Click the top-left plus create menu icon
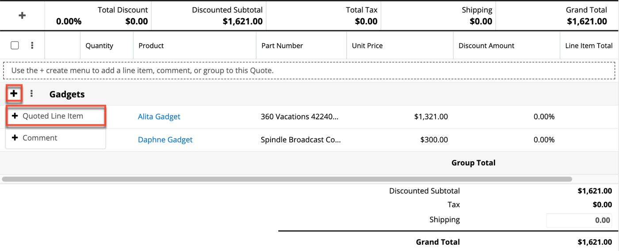This screenshot has width=619, height=251. coord(22,15)
